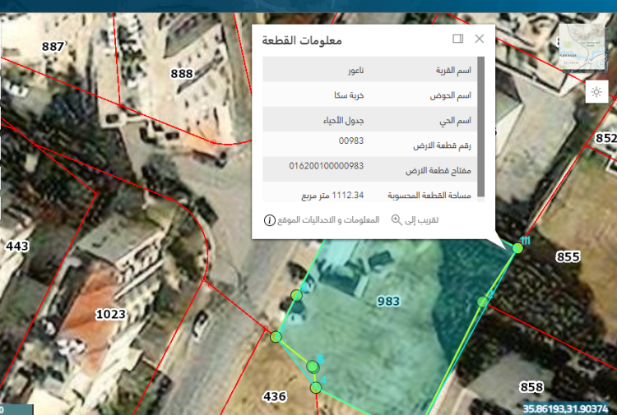This screenshot has width=617, height=415.
Task: Select parcel 888 label
Action: 182,73
